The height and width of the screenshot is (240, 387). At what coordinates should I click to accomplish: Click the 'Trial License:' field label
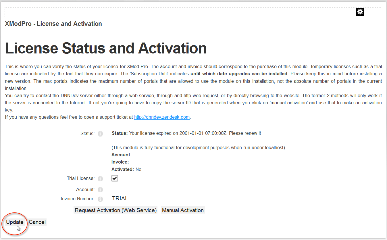coord(80,178)
